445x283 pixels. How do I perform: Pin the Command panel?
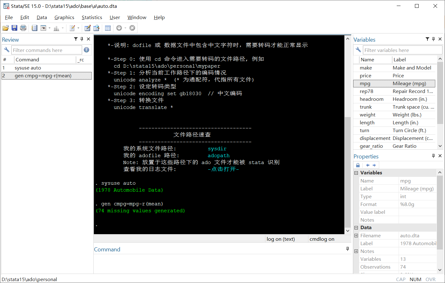pyautogui.click(x=348, y=249)
